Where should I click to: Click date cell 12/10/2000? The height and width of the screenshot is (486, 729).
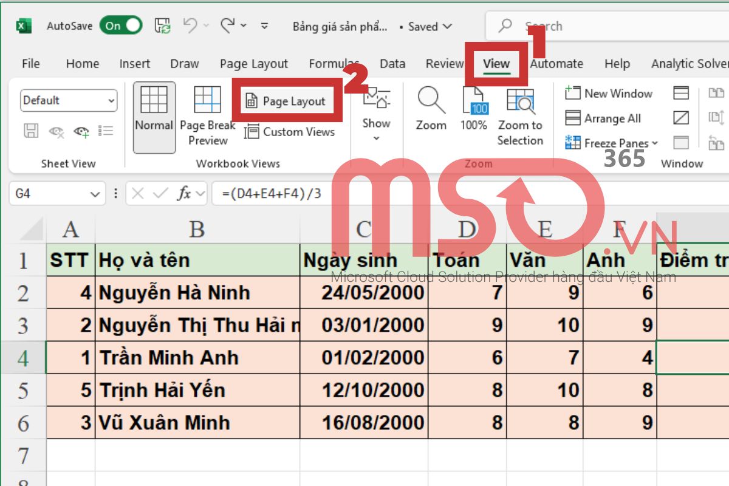(364, 390)
